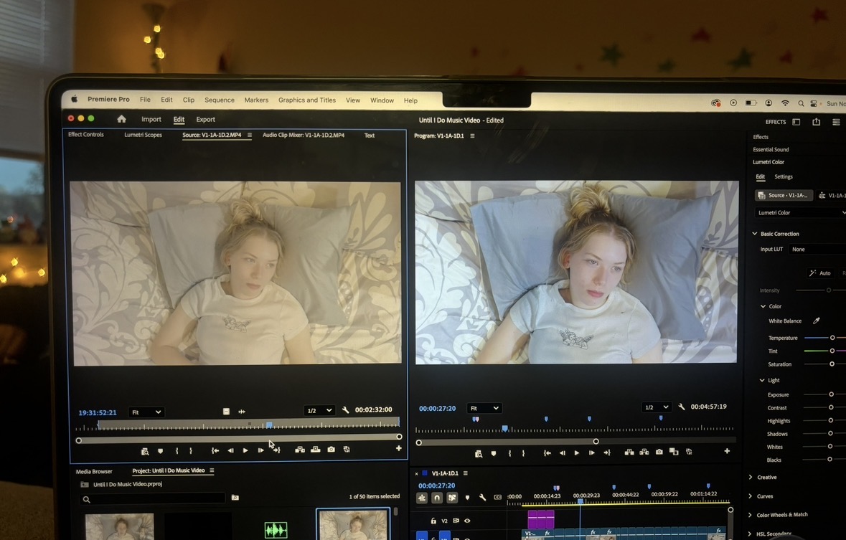The width and height of the screenshot is (846, 540).
Task: Expand the Creative section in Lumetri Color
Action: 751,478
